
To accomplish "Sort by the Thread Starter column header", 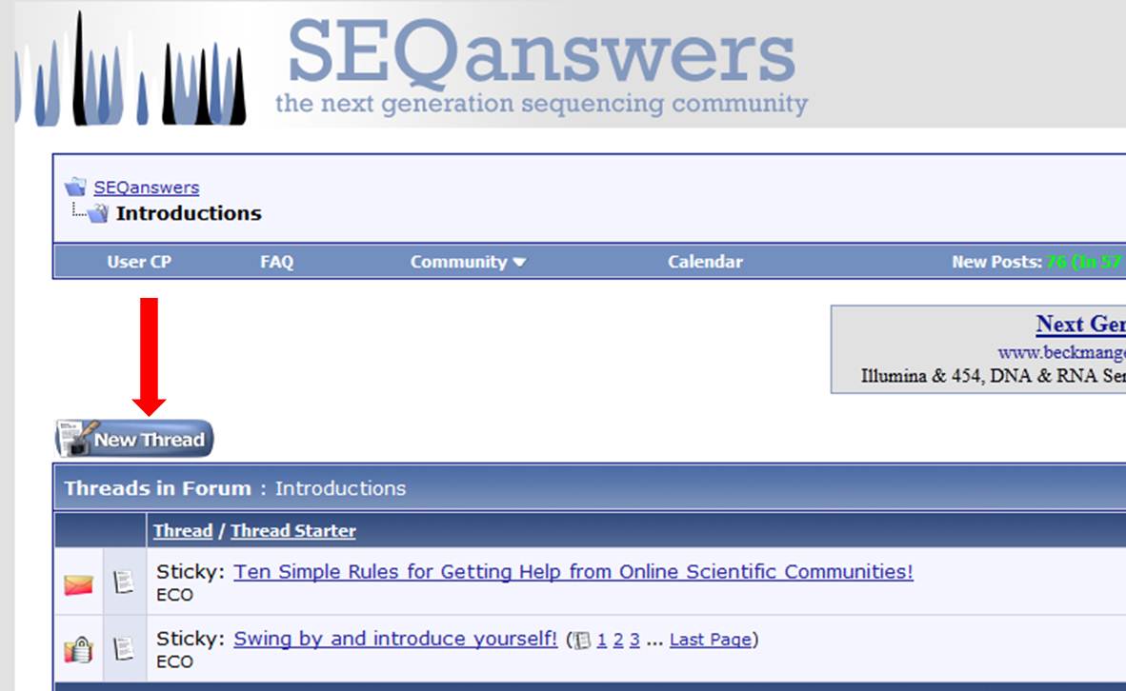I will (293, 530).
